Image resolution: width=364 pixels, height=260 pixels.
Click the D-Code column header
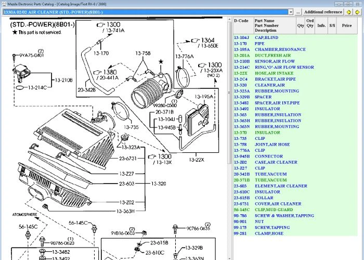coord(241,21)
